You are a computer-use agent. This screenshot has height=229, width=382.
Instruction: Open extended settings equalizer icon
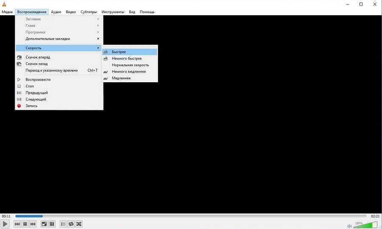[52, 224]
